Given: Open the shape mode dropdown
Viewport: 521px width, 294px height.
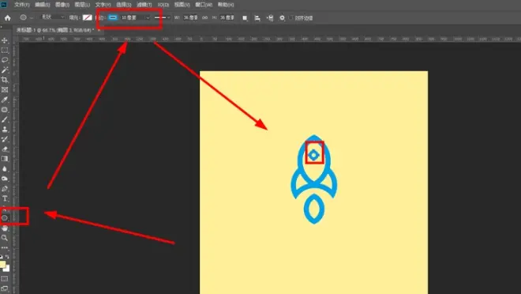Looking at the screenshot, I should tap(53, 17).
